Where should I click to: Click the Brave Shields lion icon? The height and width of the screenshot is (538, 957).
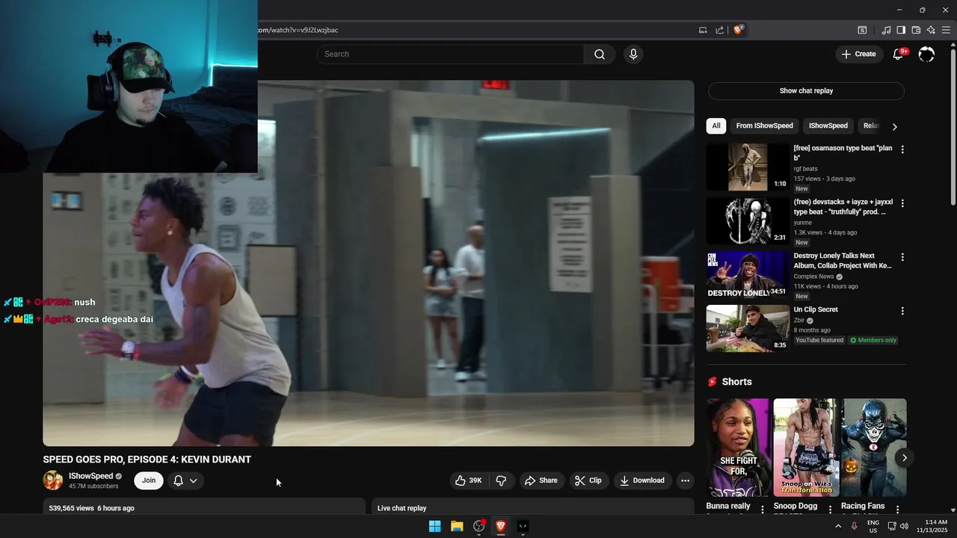coord(738,30)
